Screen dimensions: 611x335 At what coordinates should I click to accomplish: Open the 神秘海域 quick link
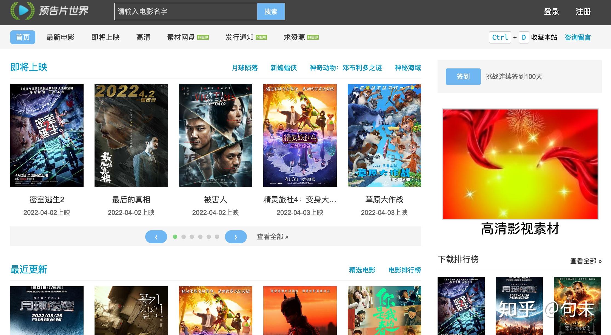point(408,68)
